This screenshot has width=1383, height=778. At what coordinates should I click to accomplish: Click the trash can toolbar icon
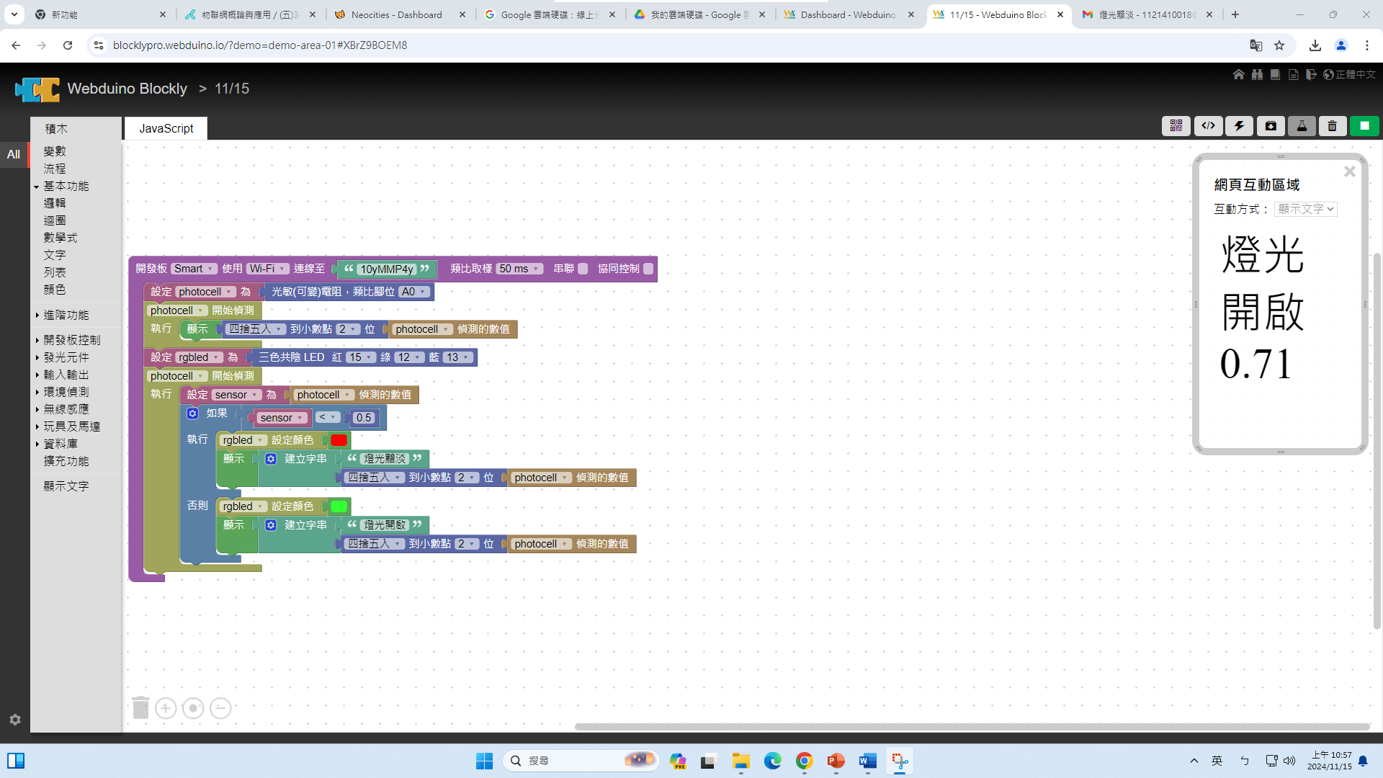point(1332,126)
